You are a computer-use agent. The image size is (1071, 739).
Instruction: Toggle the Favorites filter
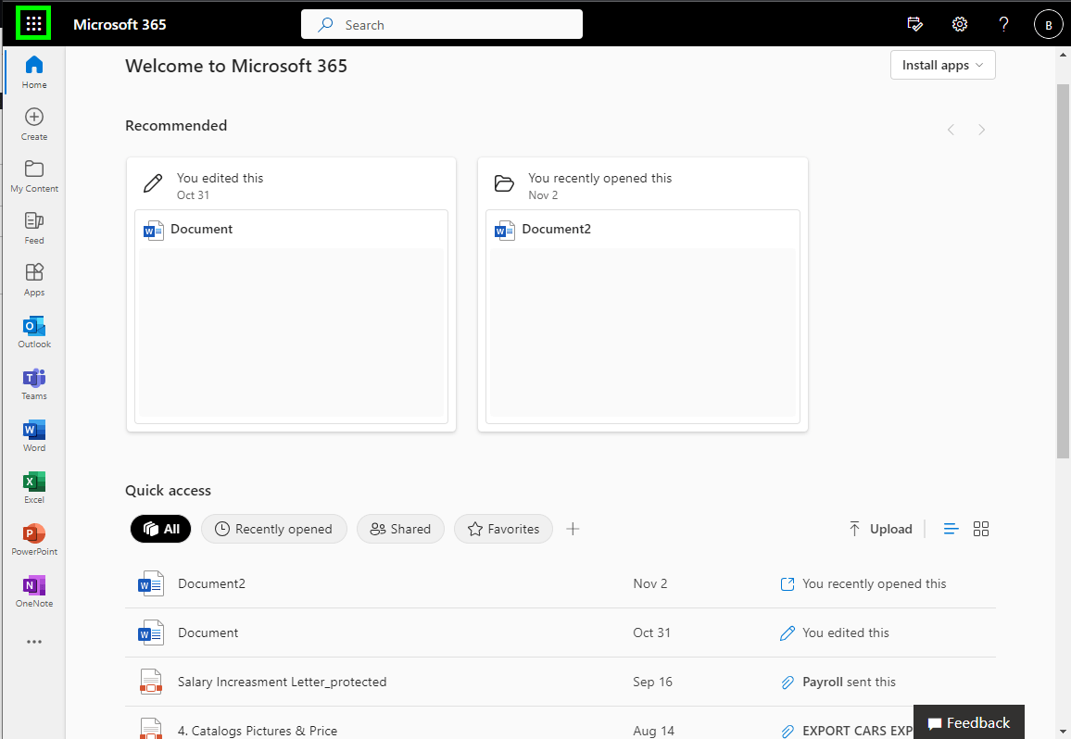[x=503, y=528]
